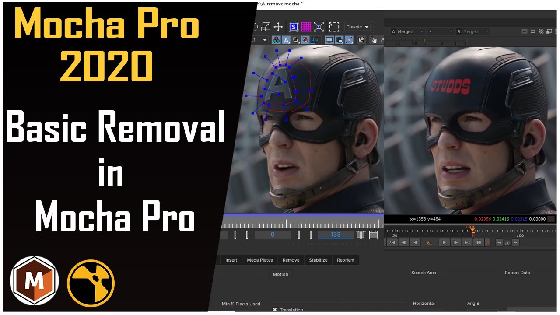Toggle the show layer outlines icon
Viewport: 560px width, 315px height.
coord(339,39)
